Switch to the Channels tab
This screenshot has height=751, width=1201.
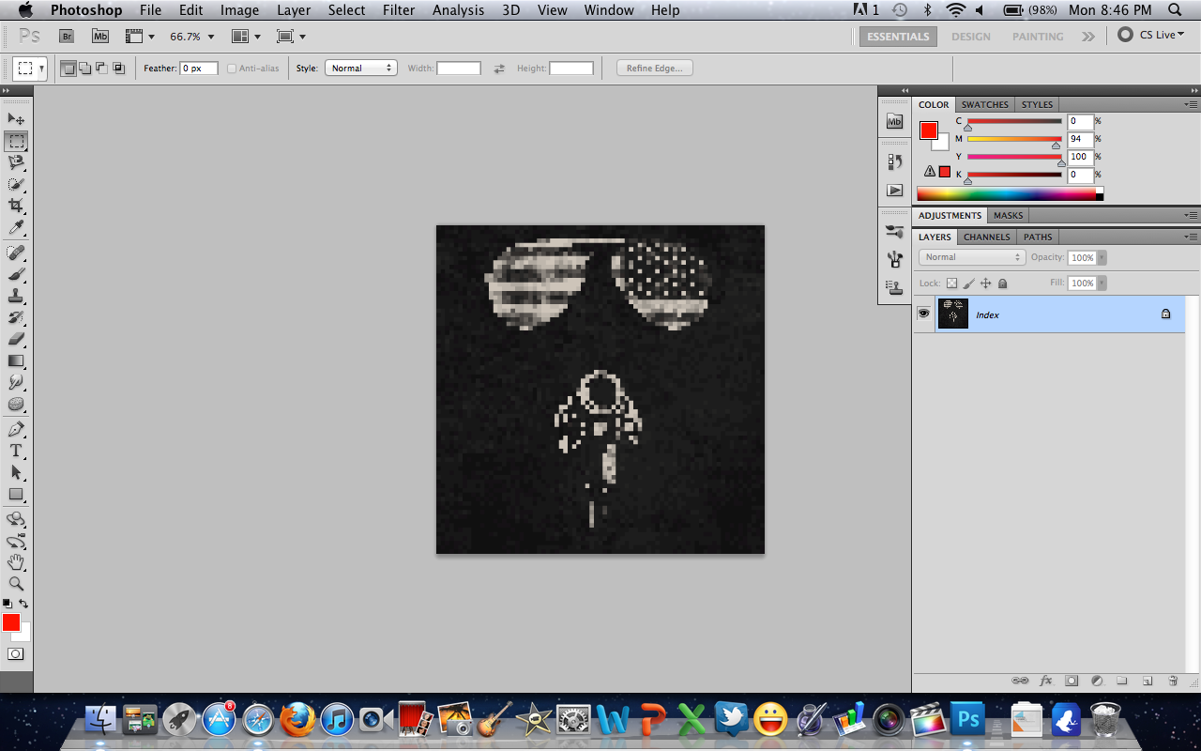point(986,237)
